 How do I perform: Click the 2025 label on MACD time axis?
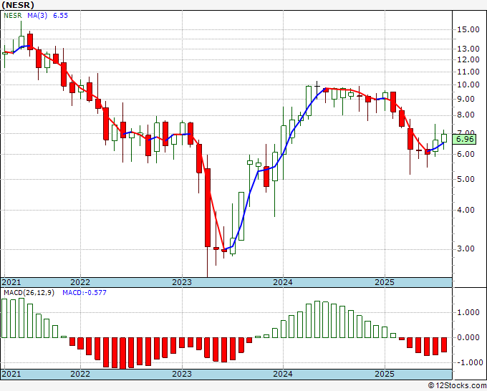(x=385, y=374)
